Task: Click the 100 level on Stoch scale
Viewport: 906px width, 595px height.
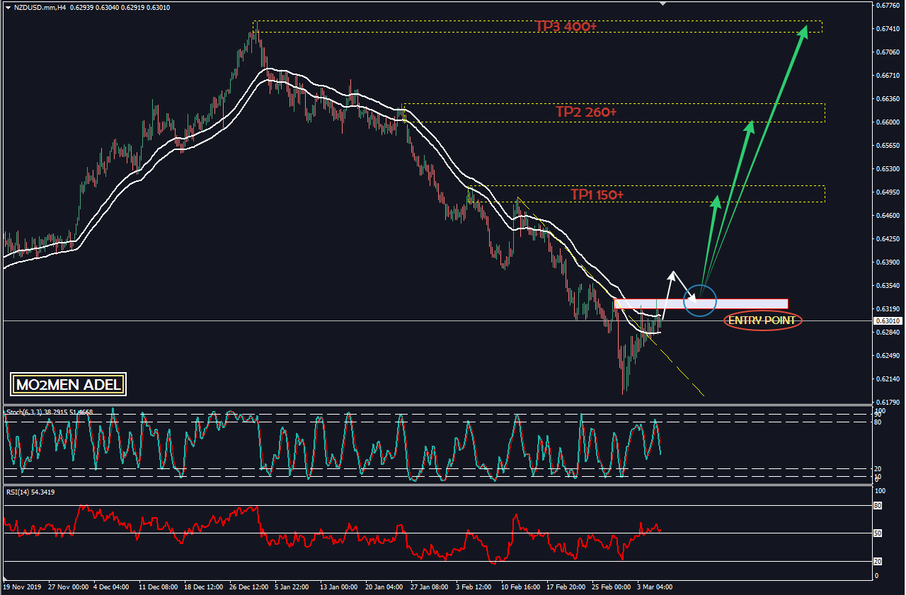Action: (881, 411)
